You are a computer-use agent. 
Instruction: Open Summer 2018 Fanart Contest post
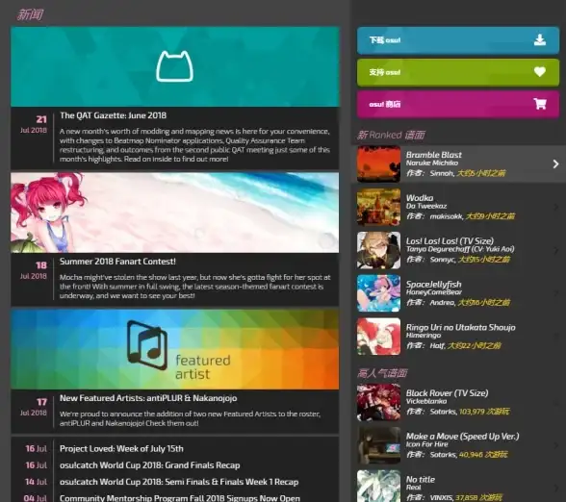[117, 262]
